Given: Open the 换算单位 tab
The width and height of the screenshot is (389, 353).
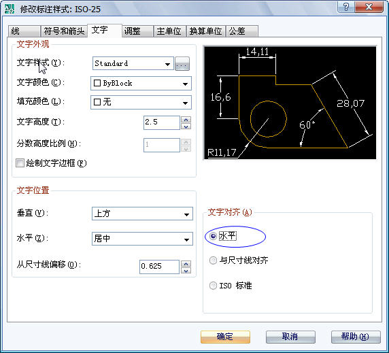Looking at the screenshot, I should click(x=205, y=31).
